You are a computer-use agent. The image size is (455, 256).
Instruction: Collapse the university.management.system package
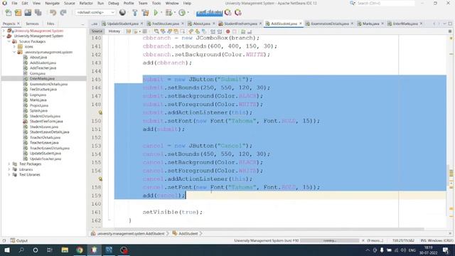tap(14, 52)
